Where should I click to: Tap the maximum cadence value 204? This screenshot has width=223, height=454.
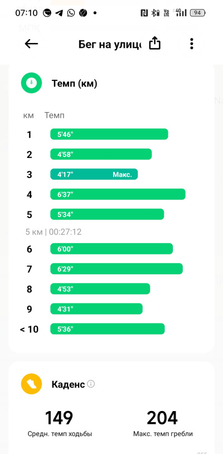[x=162, y=418]
